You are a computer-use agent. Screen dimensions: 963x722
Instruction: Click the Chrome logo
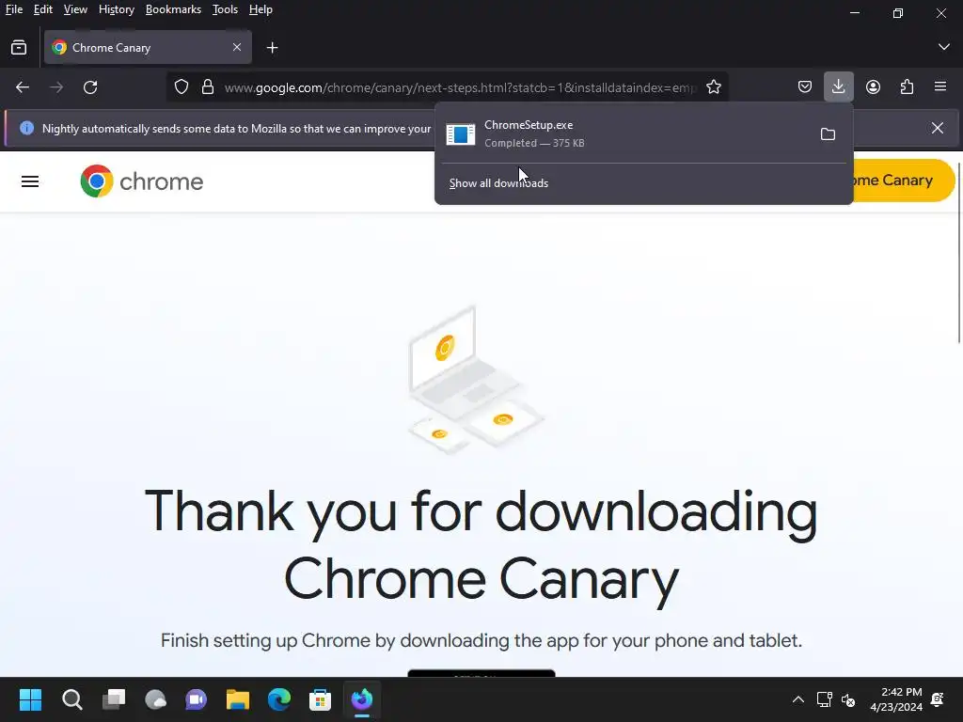[x=142, y=181]
